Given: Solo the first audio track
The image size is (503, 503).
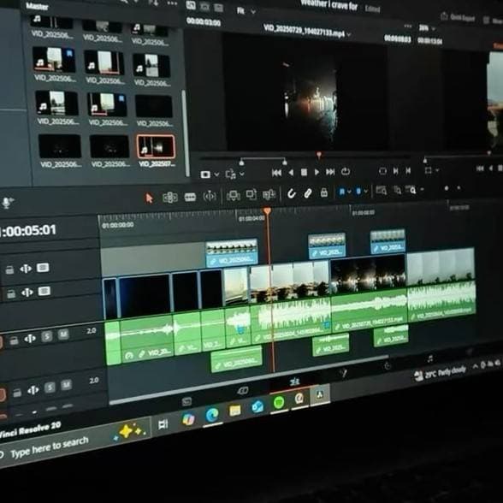Looking at the screenshot, I should point(47,336).
